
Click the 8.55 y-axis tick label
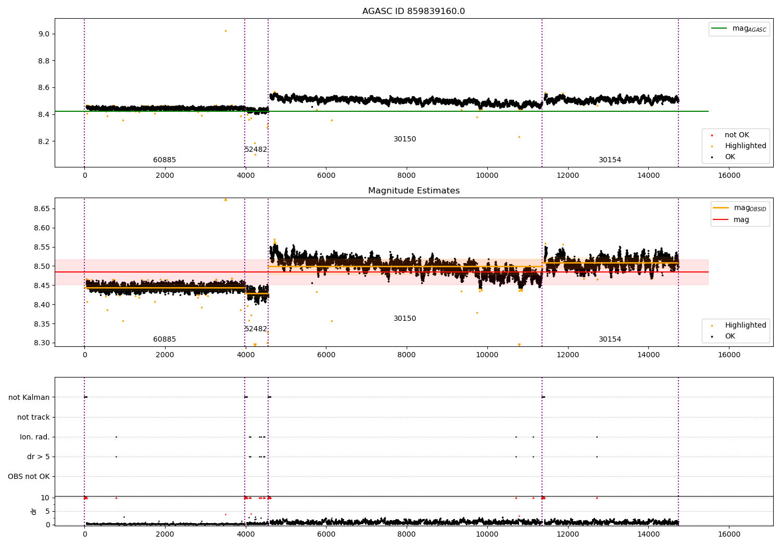tap(42, 247)
